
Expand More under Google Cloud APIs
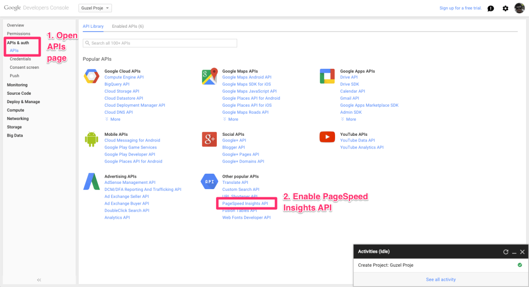pyautogui.click(x=112, y=119)
